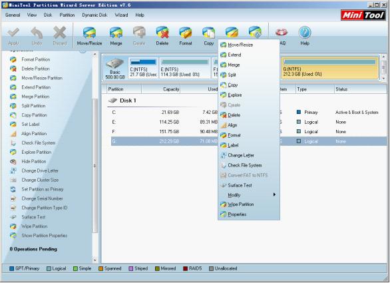The height and width of the screenshot is (283, 390).
Task: Open the Wizard menu
Action: pos(121,15)
